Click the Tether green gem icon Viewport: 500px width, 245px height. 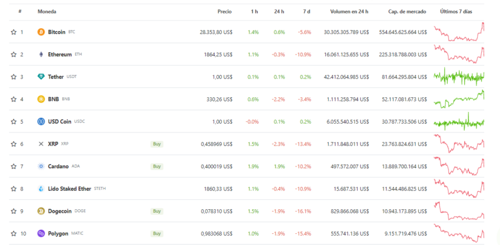(x=41, y=77)
